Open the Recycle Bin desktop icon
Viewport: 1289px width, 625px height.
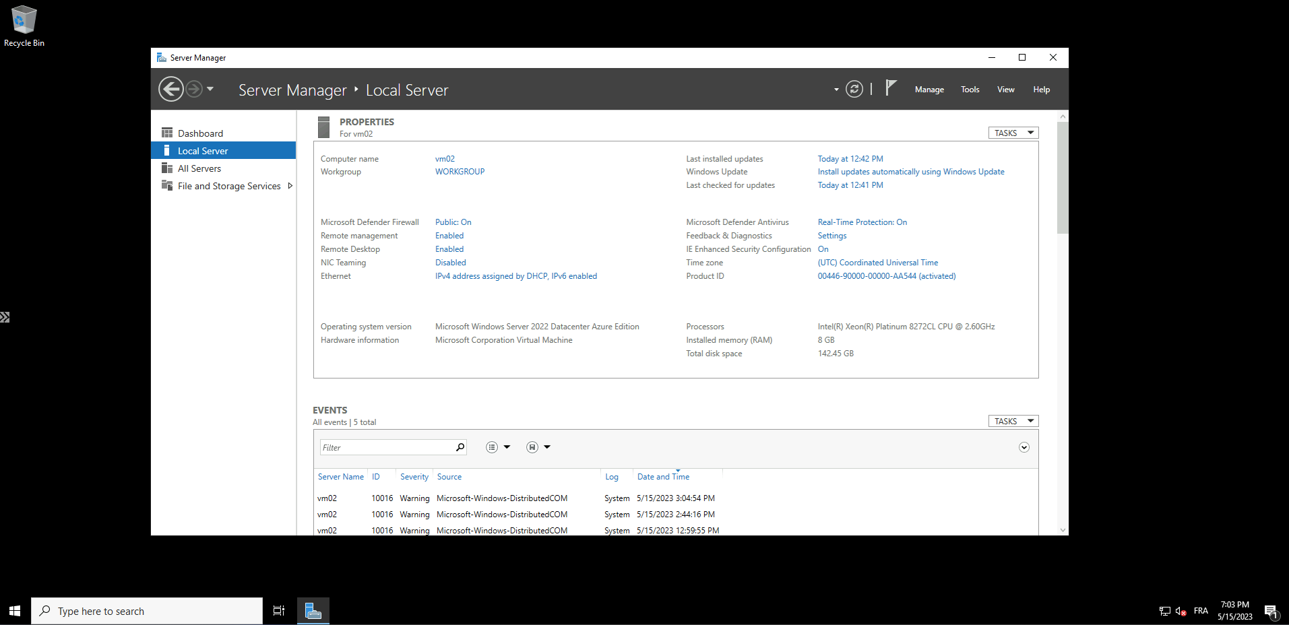coord(24,26)
